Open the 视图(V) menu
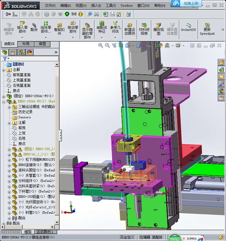This screenshot has height=241, width=226. coord(81,6)
